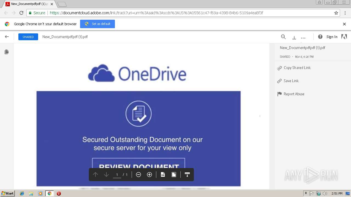Viewport: 351px width, 197px height.
Task: Select the fit width page icon
Action: pyautogui.click(x=163, y=175)
